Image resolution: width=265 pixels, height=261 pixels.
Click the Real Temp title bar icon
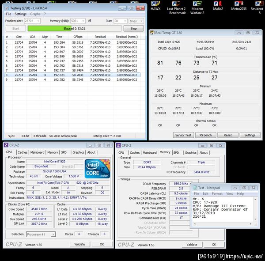point(152,33)
